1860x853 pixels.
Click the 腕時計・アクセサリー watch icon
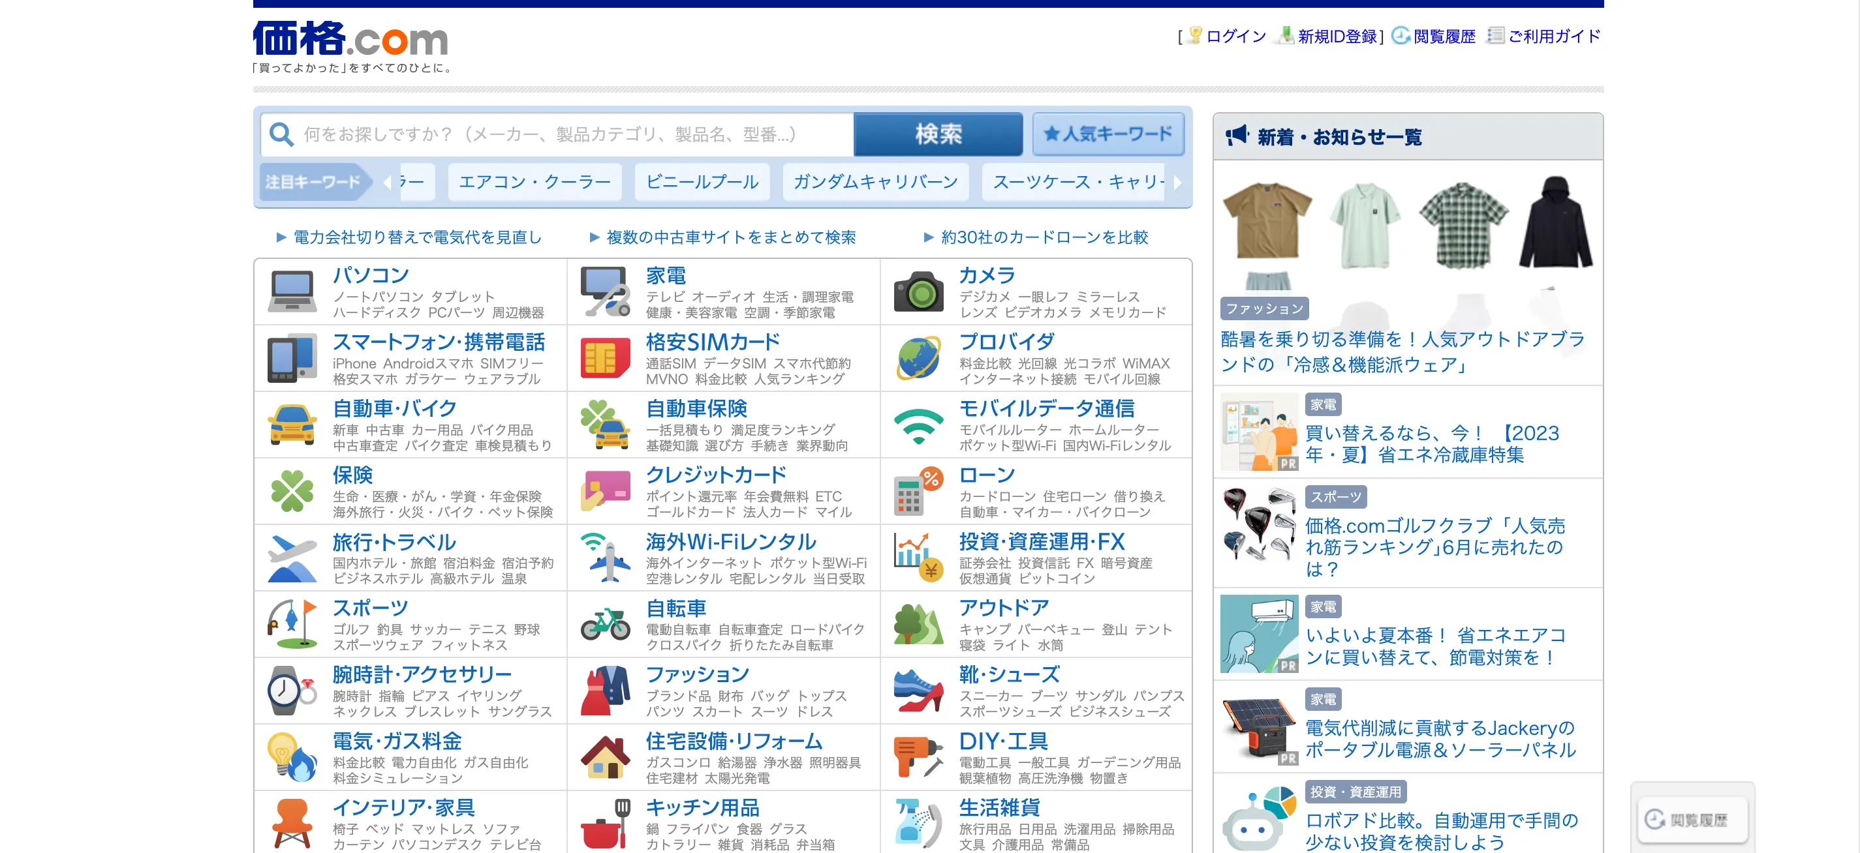pyautogui.click(x=292, y=691)
